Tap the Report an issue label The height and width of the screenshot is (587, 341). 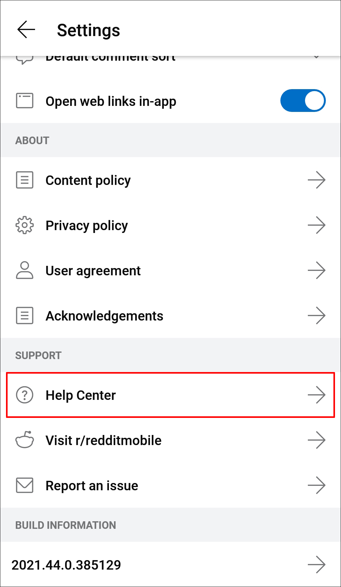92,486
